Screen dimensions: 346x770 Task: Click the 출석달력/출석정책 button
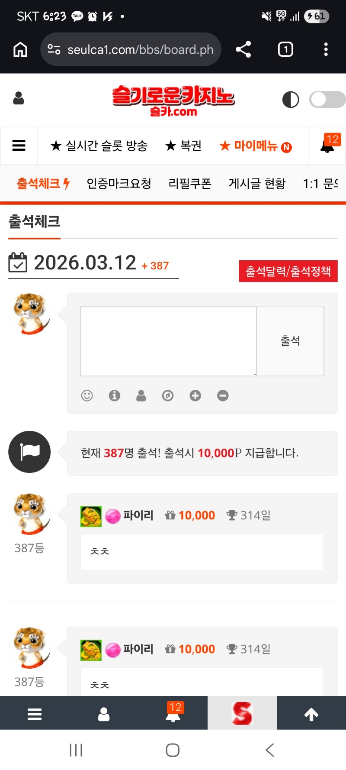click(x=288, y=271)
